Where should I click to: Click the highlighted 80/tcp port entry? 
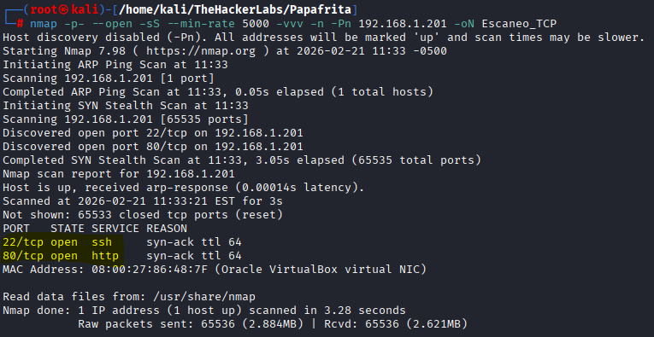point(23,256)
